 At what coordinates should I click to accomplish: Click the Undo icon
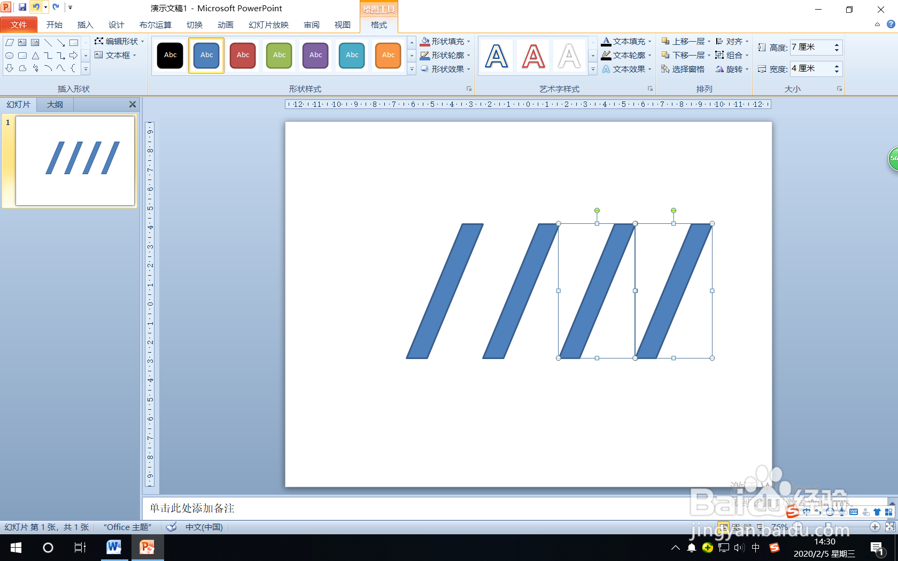coord(35,7)
